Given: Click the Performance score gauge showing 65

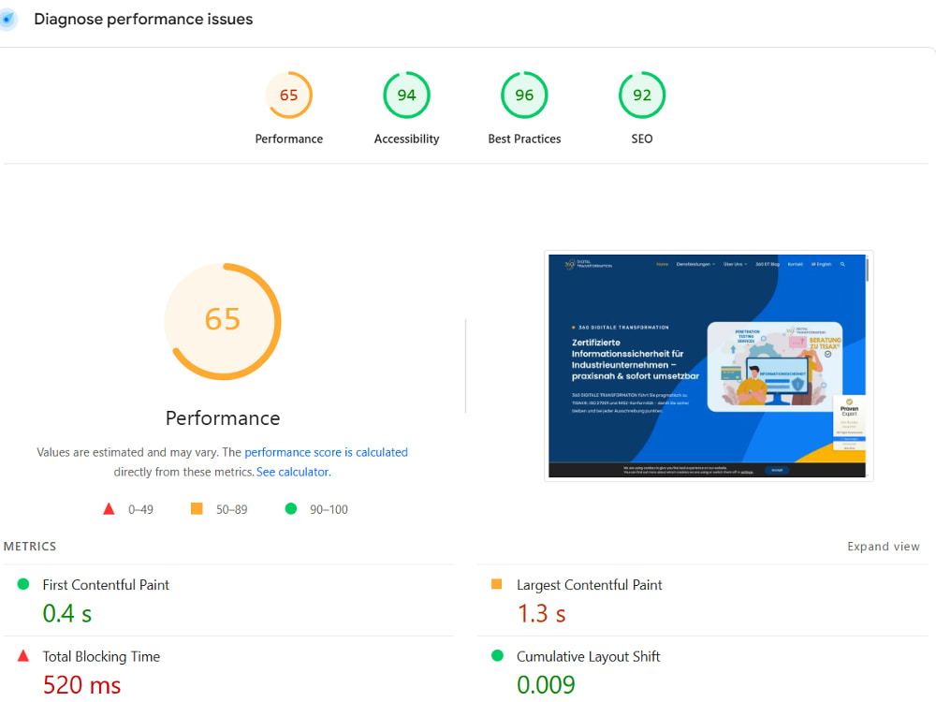Looking at the screenshot, I should click(289, 95).
